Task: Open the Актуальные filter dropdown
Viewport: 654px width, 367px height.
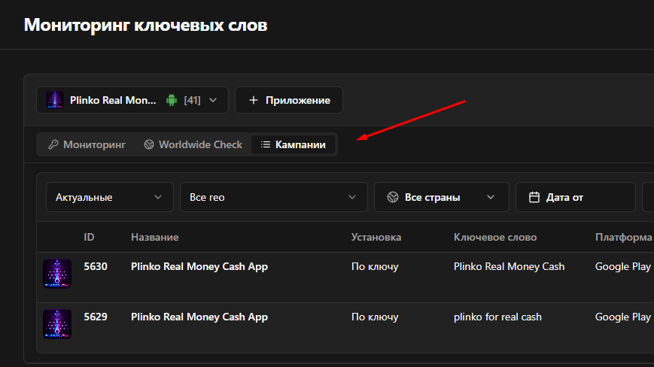Action: [110, 197]
